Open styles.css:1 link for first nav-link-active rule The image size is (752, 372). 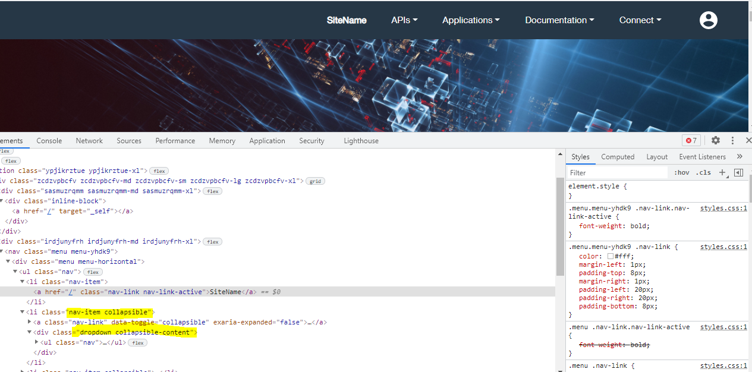(x=723, y=209)
